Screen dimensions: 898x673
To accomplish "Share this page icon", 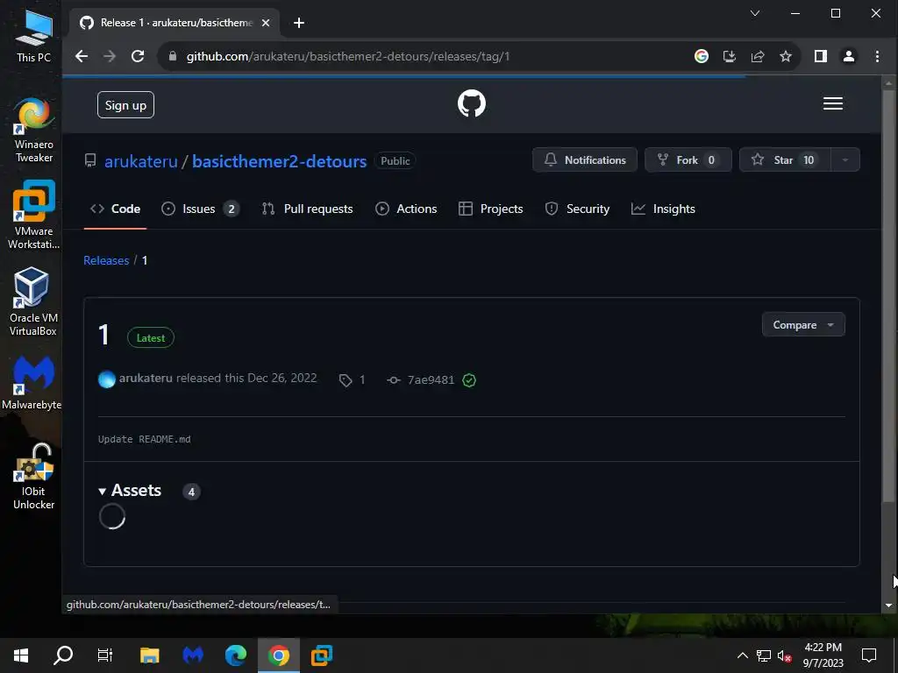I will pyautogui.click(x=757, y=56).
